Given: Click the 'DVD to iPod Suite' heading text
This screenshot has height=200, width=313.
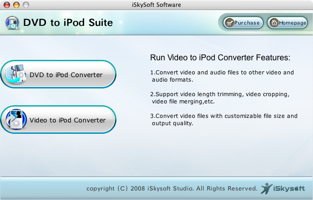Looking at the screenshot, I should click(x=68, y=23).
